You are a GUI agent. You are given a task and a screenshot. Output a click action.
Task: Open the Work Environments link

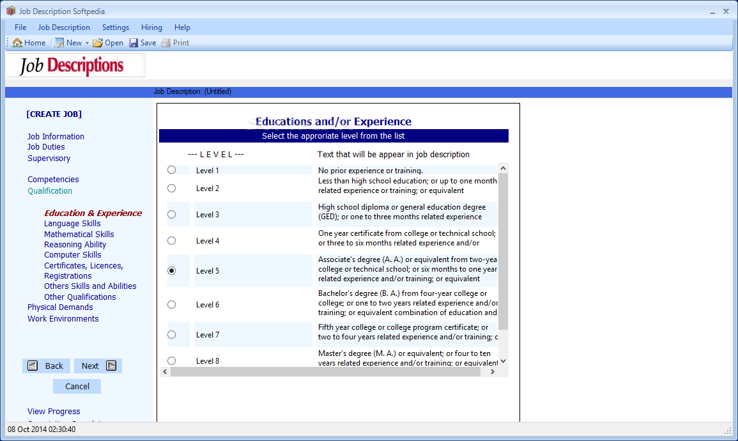(x=63, y=319)
